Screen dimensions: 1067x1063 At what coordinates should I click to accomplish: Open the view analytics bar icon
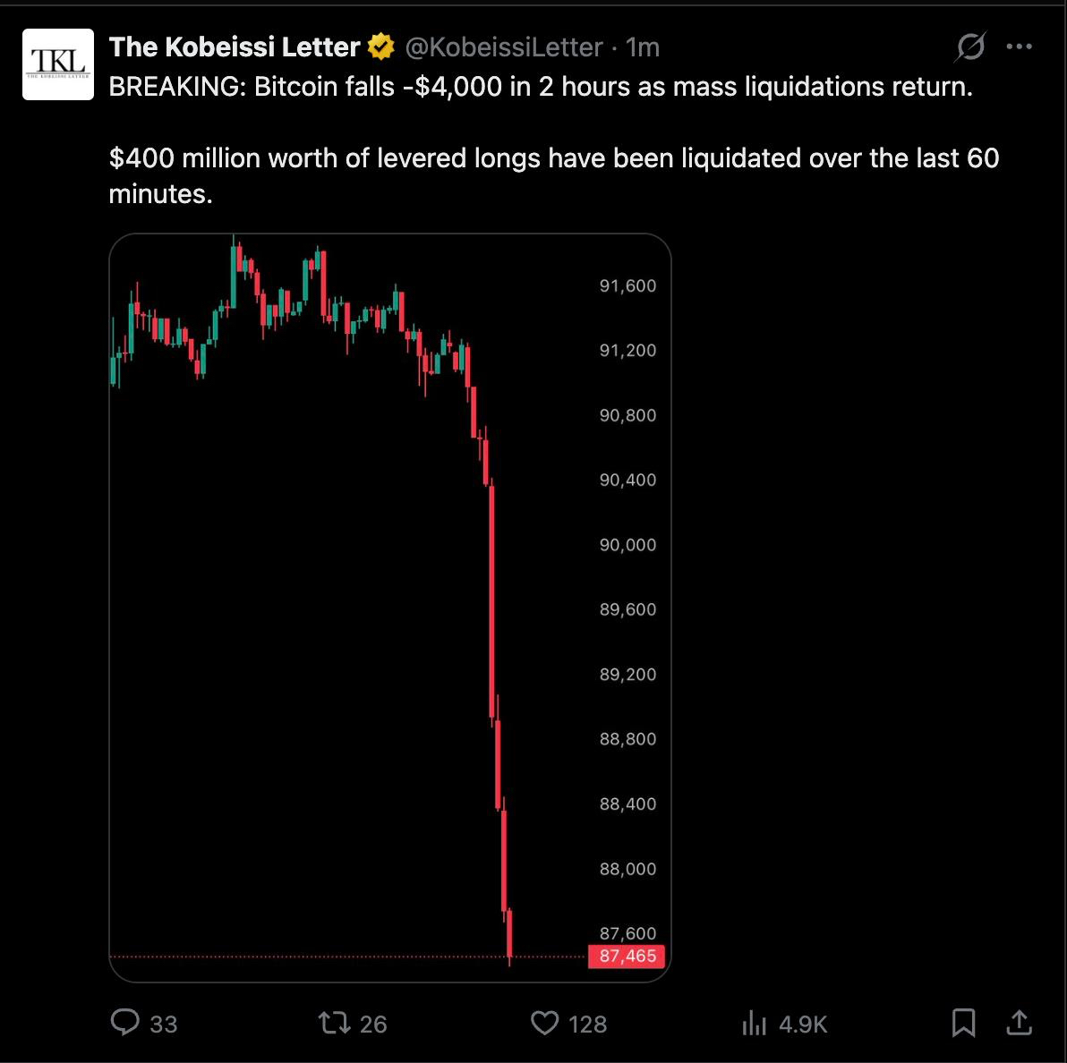755,1023
